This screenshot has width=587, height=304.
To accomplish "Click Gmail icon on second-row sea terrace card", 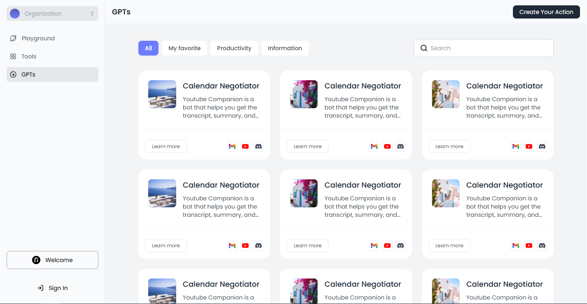I will [232, 246].
